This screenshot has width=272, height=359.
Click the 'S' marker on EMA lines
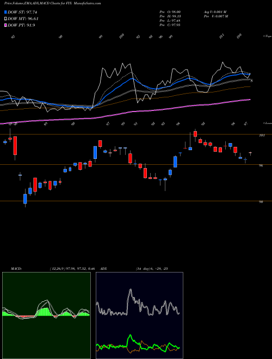252,81
